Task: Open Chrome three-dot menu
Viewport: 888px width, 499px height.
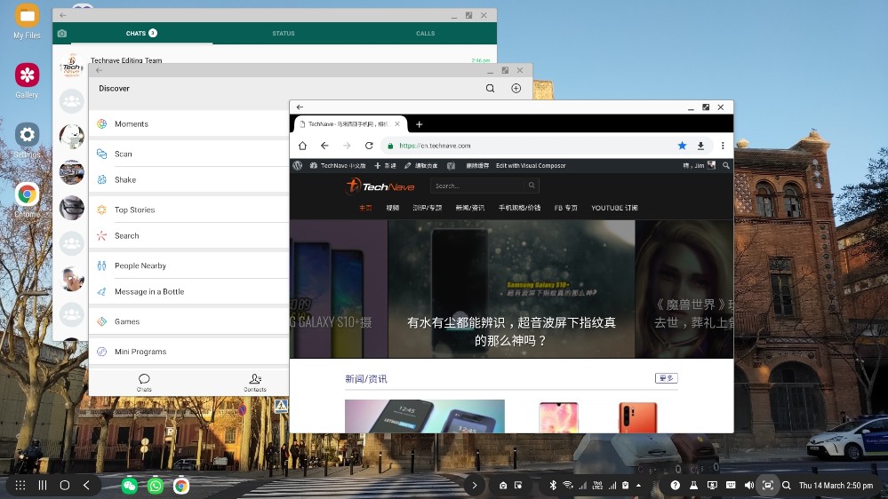Action: [x=723, y=146]
